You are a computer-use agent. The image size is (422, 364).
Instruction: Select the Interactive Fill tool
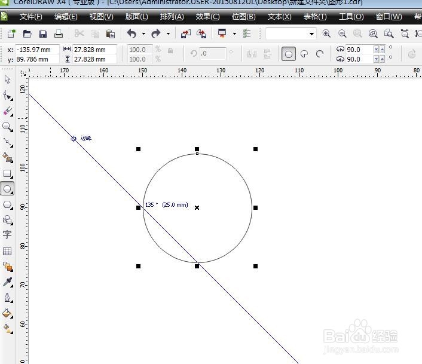[x=8, y=329]
